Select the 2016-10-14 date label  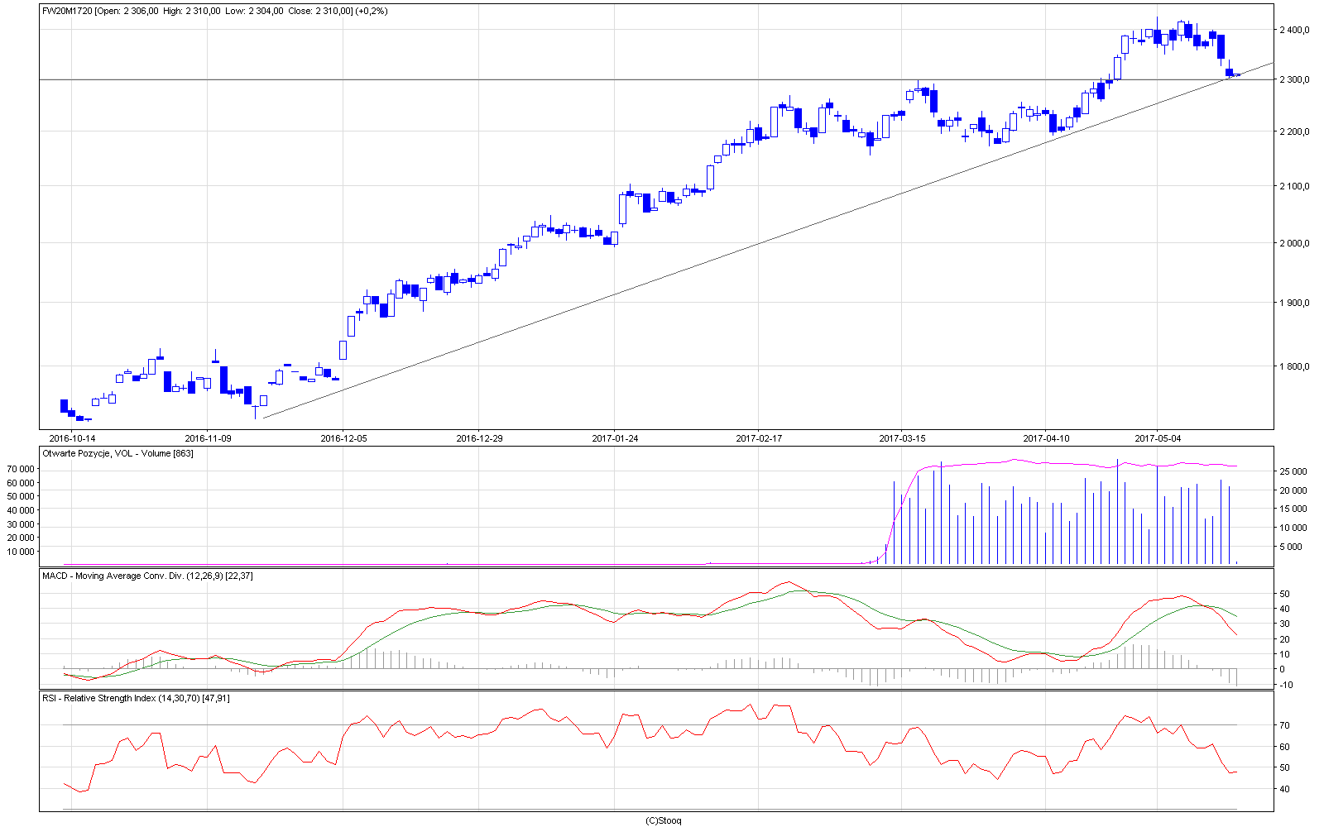pyautogui.click(x=72, y=438)
